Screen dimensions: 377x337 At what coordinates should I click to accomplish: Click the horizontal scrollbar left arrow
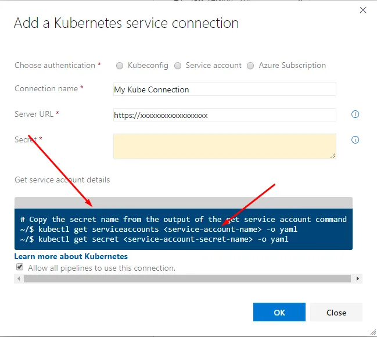(x=18, y=279)
